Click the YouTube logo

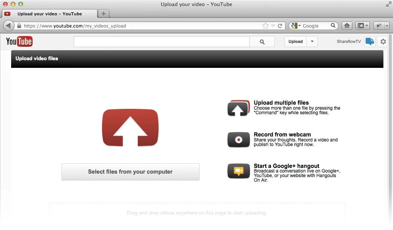pos(19,41)
